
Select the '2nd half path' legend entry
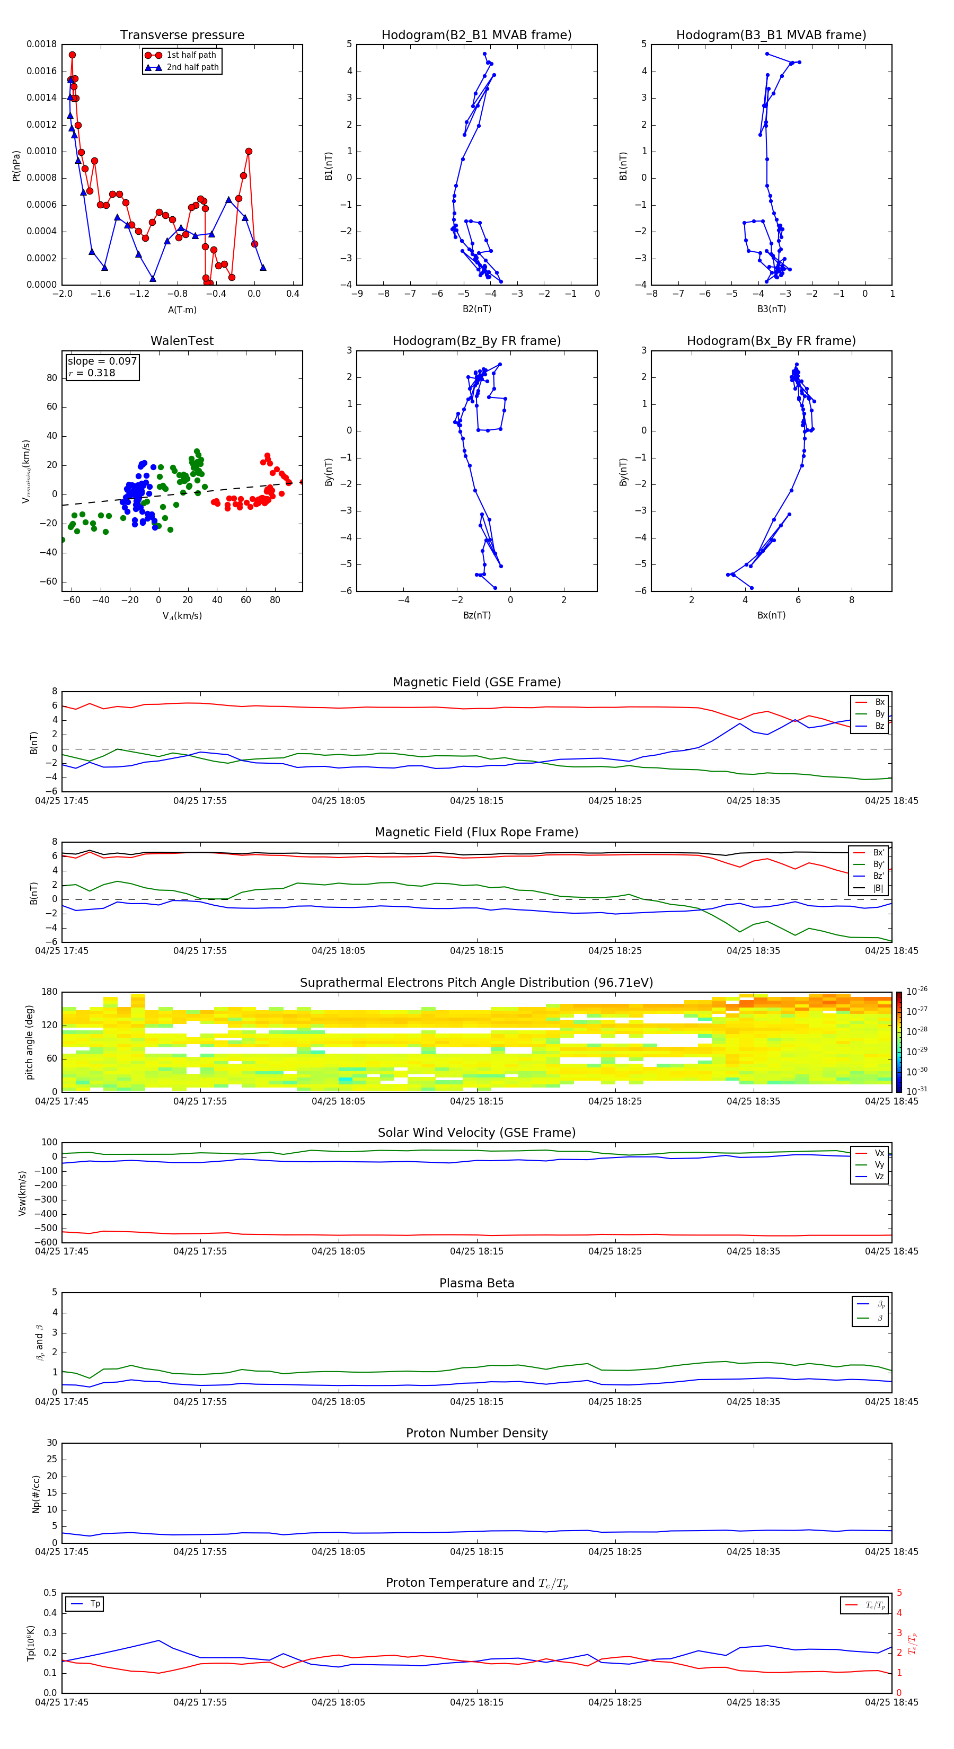181,67
